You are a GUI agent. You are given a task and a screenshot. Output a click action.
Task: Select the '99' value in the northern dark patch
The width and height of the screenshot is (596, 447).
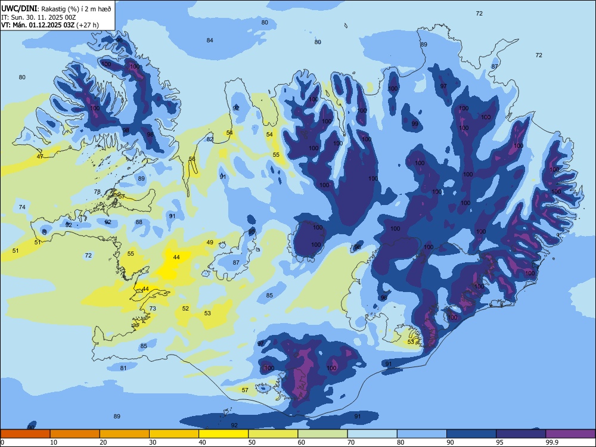[415, 124]
